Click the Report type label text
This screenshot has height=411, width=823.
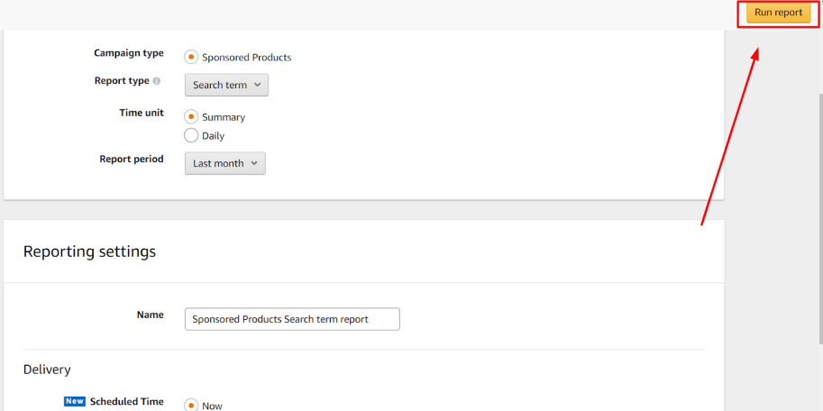(x=122, y=81)
